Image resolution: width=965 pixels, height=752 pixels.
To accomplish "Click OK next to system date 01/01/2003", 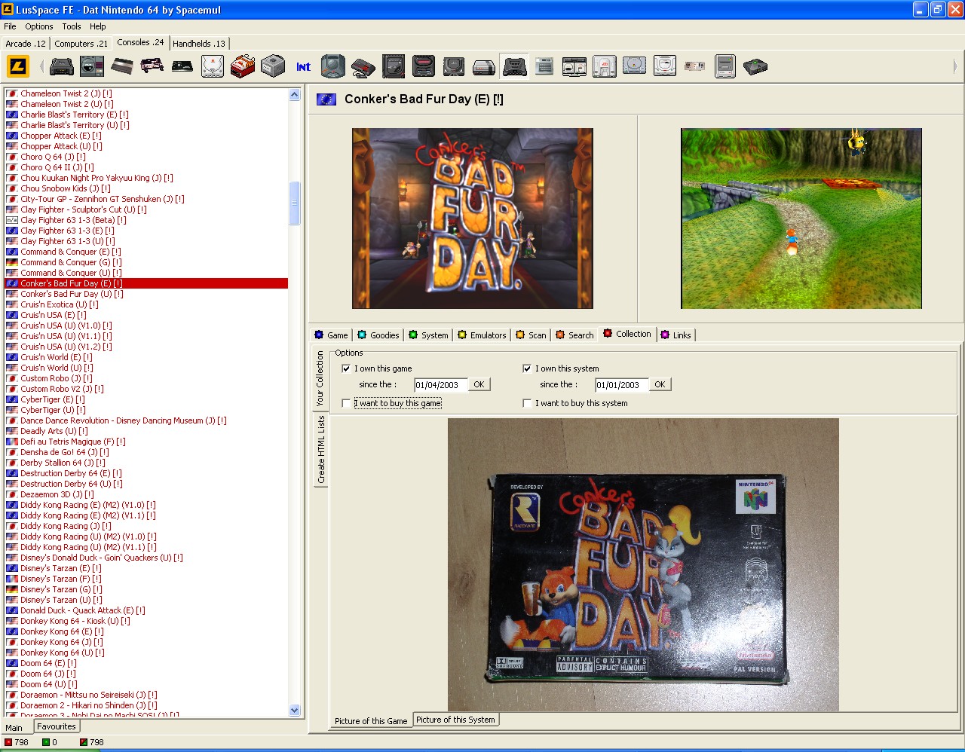I will [x=660, y=384].
